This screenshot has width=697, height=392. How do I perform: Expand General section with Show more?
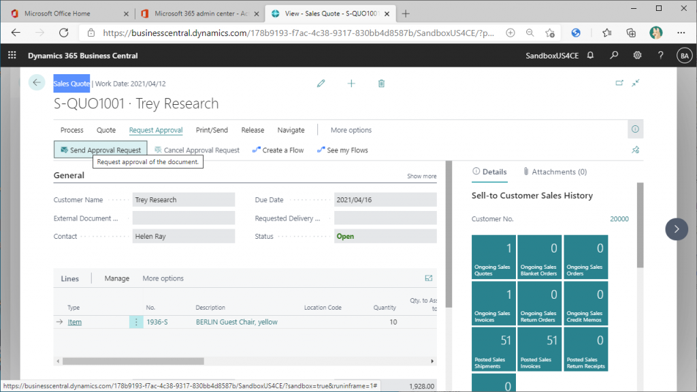[x=421, y=176]
